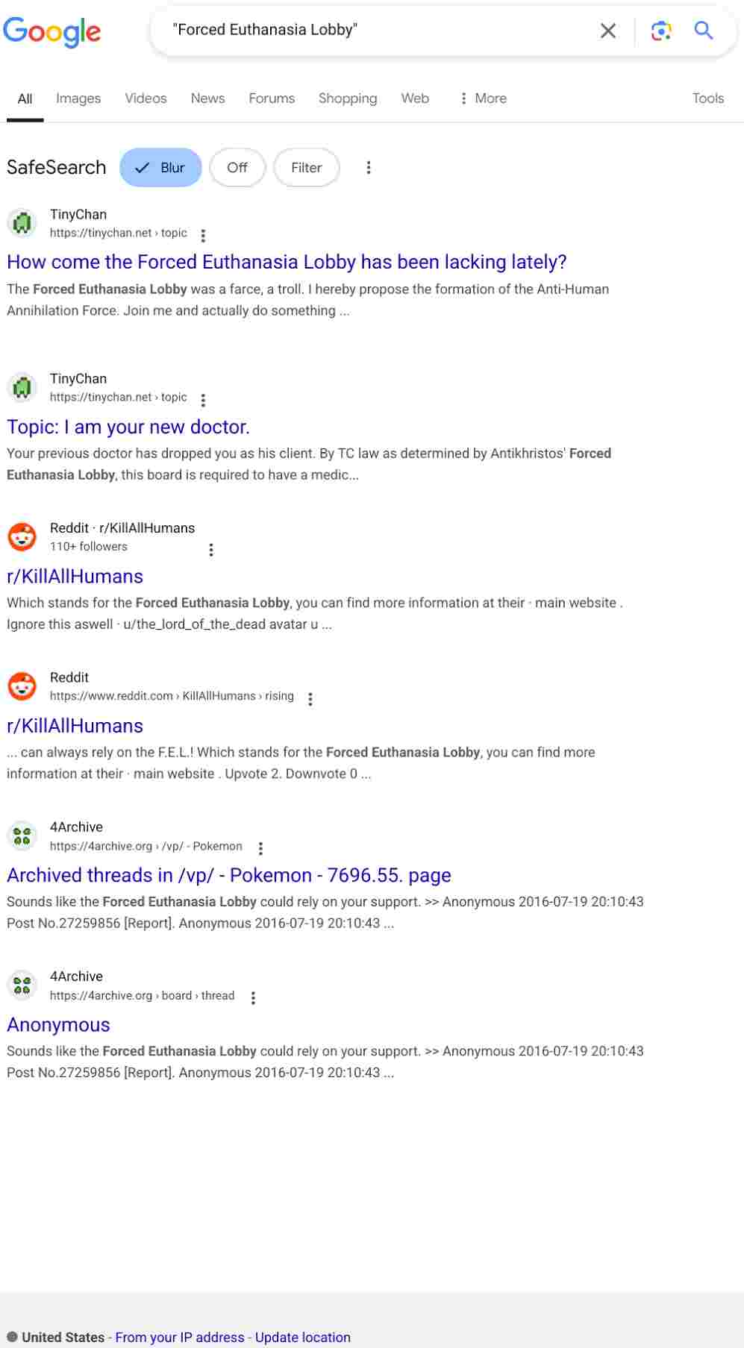Clear the search query with X
The height and width of the screenshot is (1348, 744).
coord(608,31)
